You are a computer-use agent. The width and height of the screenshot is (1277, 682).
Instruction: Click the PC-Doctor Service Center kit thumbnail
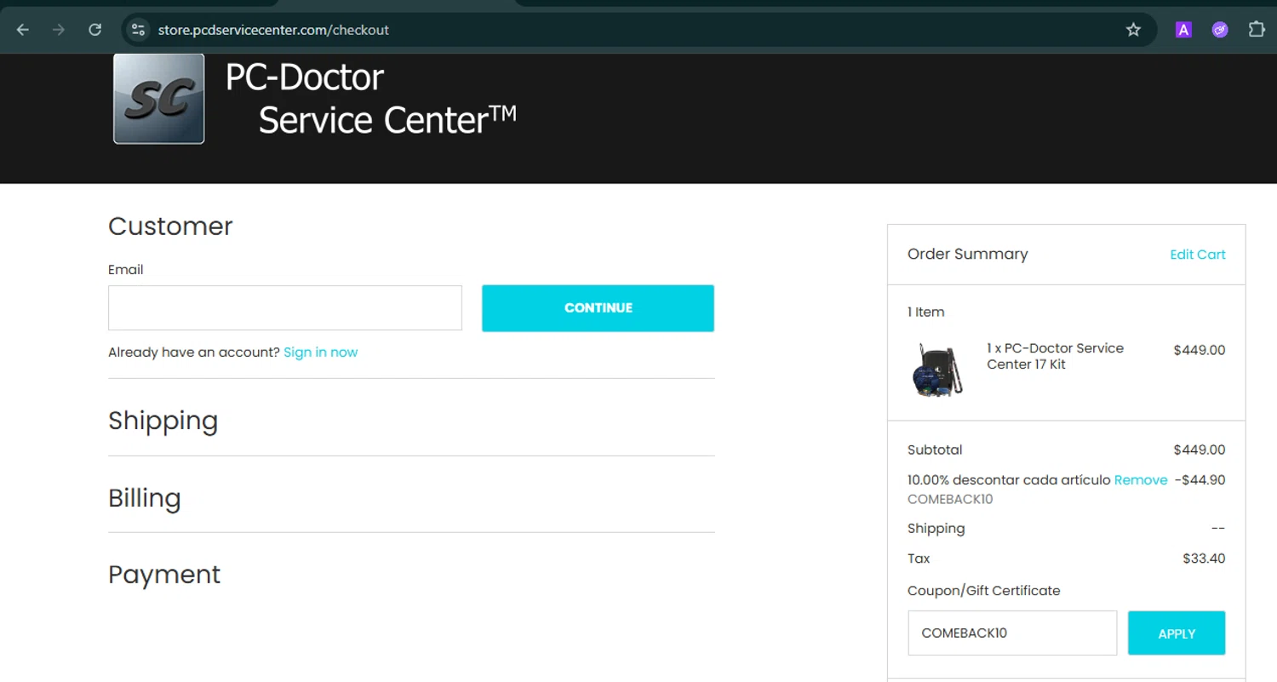[x=937, y=370]
